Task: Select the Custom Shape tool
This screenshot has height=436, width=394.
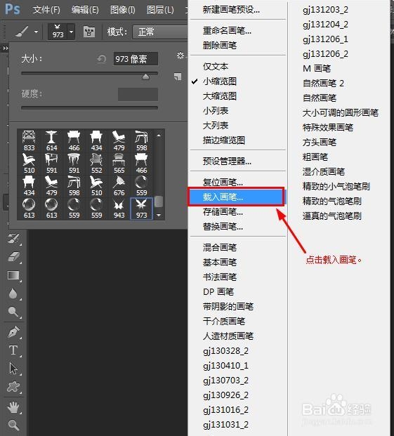Action: tap(13, 387)
